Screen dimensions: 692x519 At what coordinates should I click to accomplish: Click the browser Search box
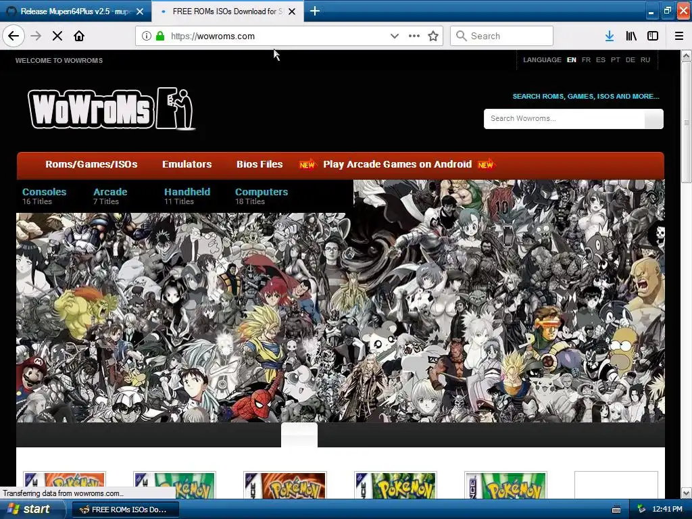tap(501, 36)
